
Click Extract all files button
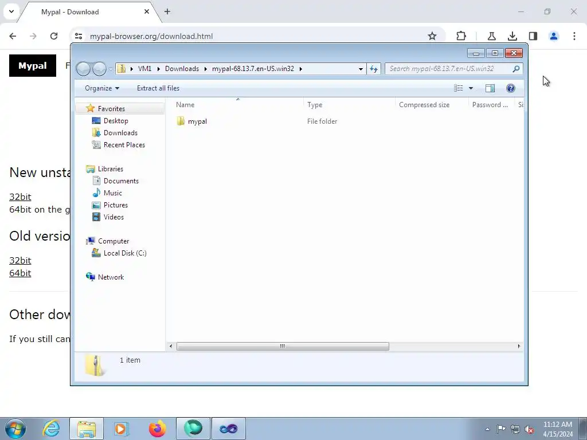click(158, 88)
